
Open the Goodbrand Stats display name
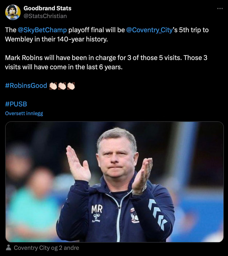click(x=47, y=8)
